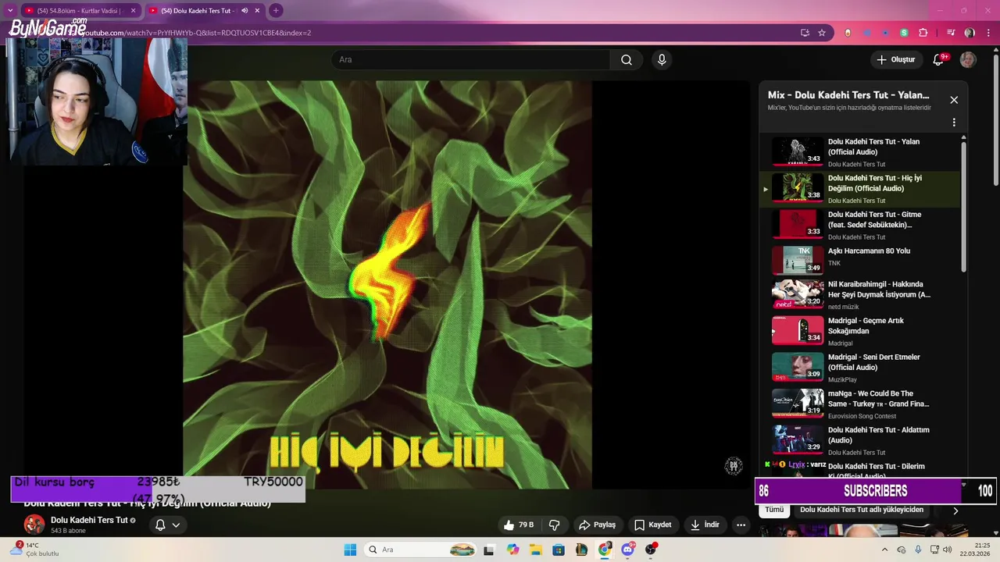Open the Dolu Kadehi Ters Tut channel name link
The width and height of the screenshot is (1000, 562).
(89, 521)
